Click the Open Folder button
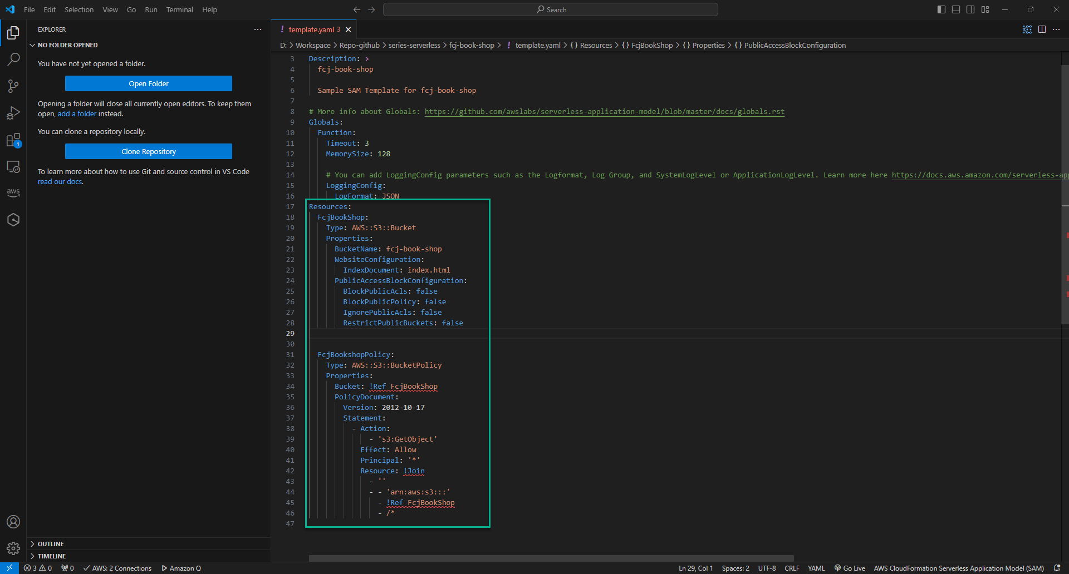Viewport: 1069px width, 574px height. tap(149, 83)
